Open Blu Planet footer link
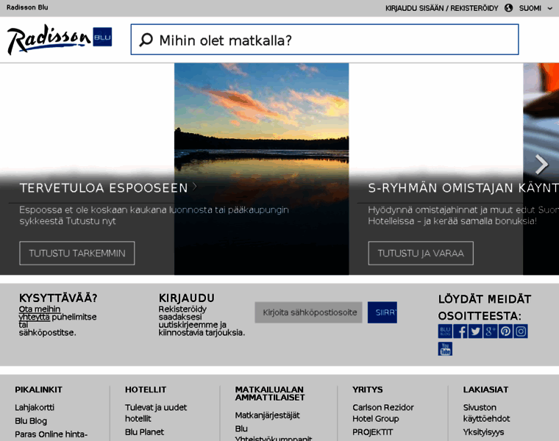559x441 pixels. coord(144,431)
